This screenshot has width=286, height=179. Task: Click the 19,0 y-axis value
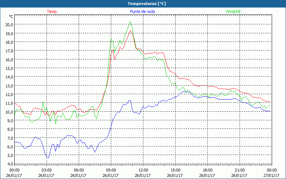click(x=9, y=33)
